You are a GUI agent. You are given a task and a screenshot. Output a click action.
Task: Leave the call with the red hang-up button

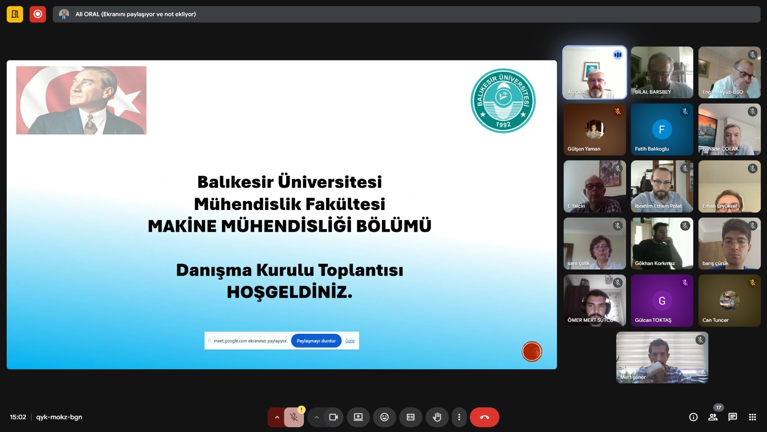click(485, 417)
